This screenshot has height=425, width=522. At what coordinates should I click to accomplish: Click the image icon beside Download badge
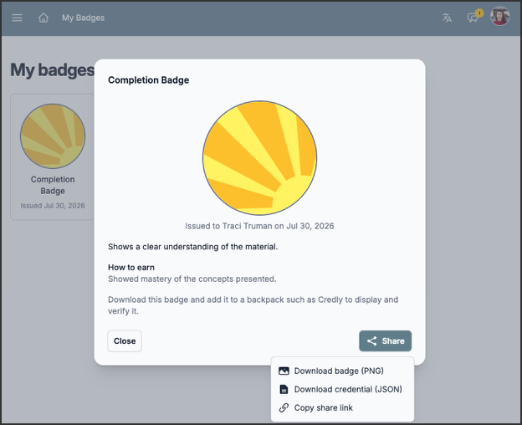284,371
